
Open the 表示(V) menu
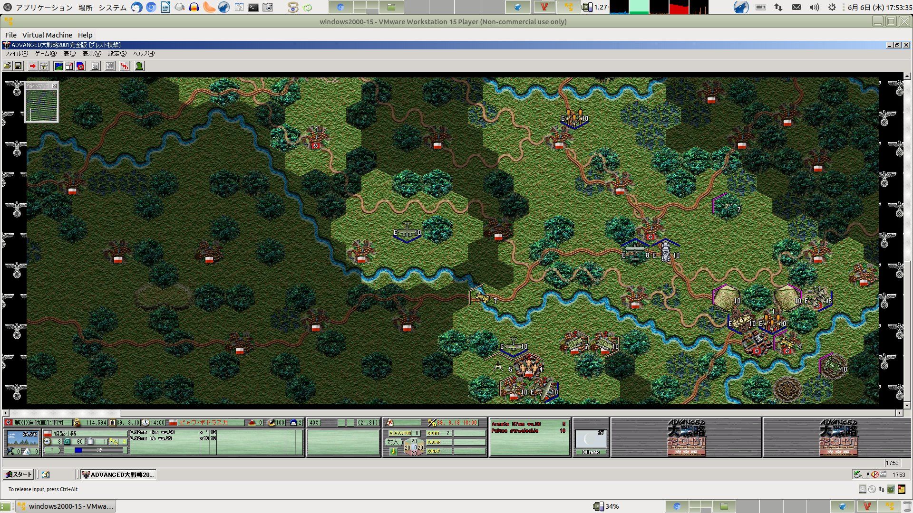pyautogui.click(x=92, y=54)
